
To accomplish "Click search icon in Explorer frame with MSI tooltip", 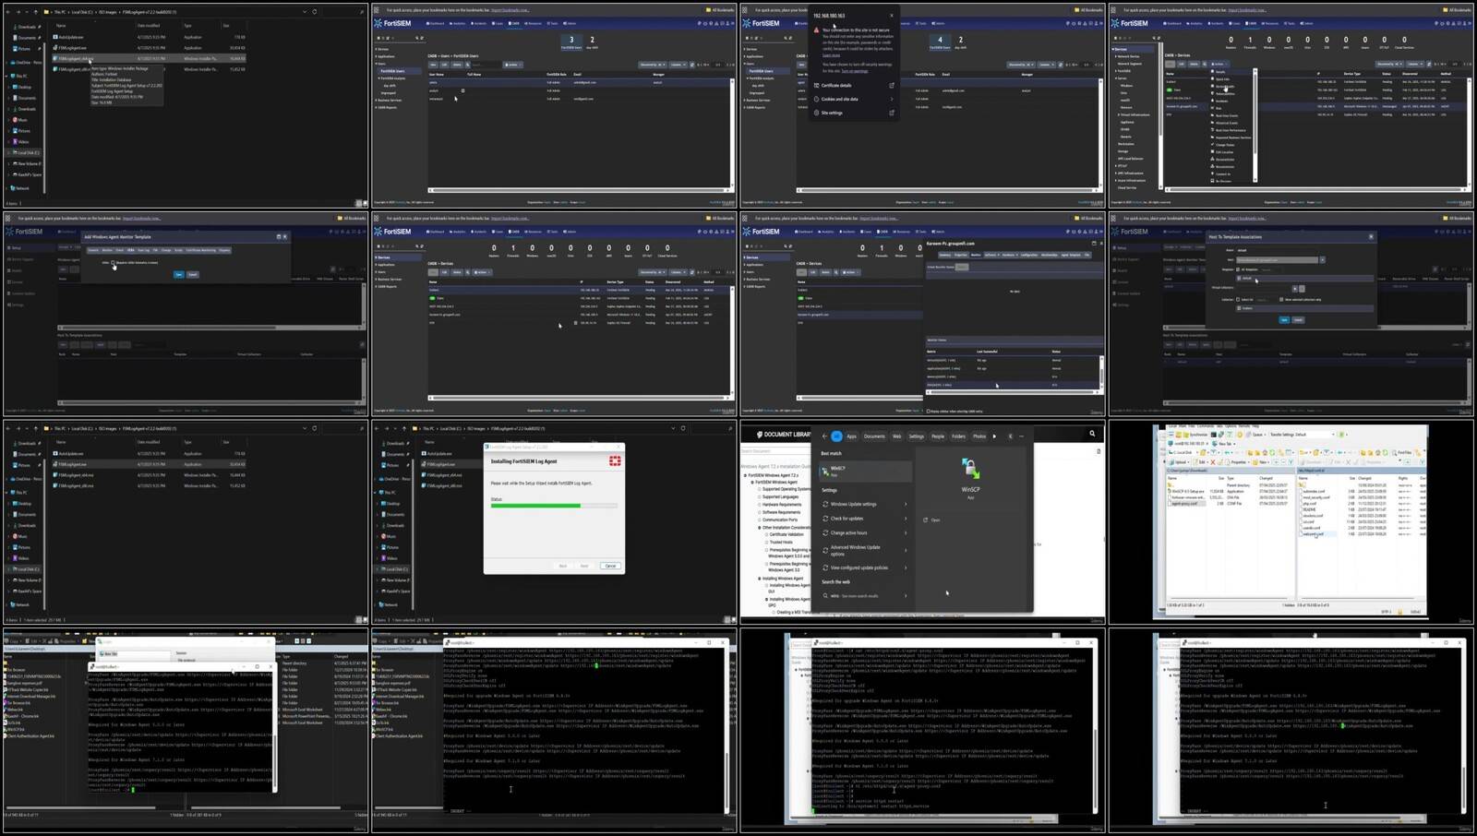I will [x=362, y=12].
